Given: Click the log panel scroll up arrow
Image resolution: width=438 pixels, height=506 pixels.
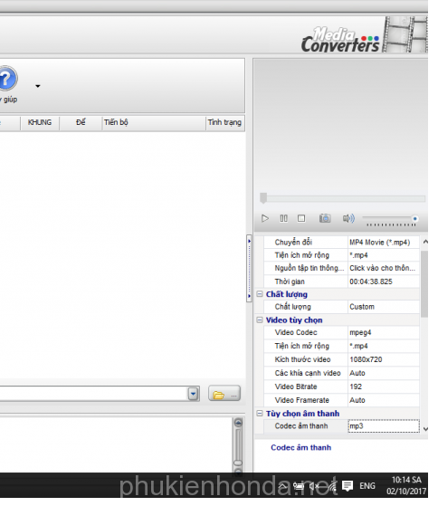Looking at the screenshot, I should click(x=238, y=423).
